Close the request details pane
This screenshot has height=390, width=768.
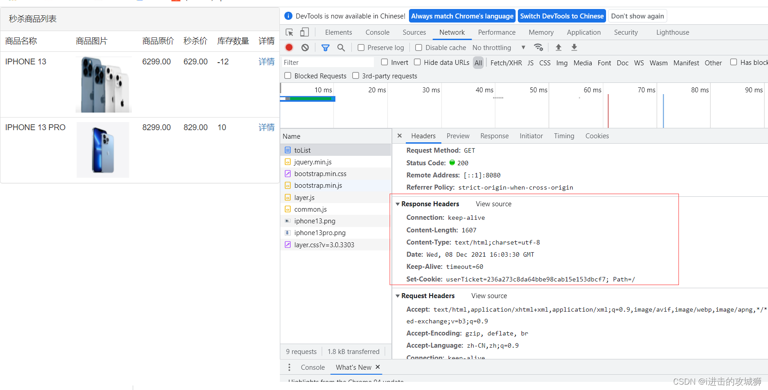coord(400,136)
